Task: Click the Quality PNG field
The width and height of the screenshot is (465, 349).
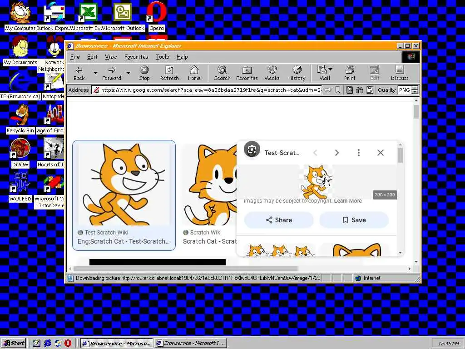Action: [405, 90]
